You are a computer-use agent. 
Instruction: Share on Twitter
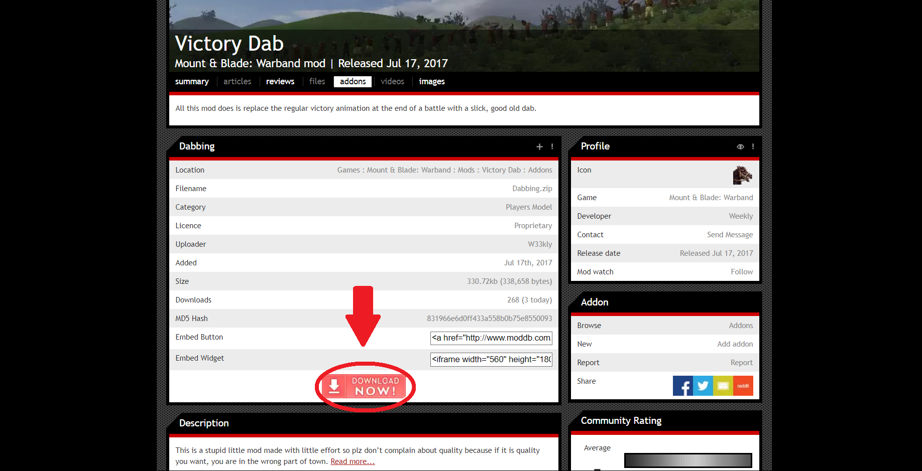pos(703,386)
